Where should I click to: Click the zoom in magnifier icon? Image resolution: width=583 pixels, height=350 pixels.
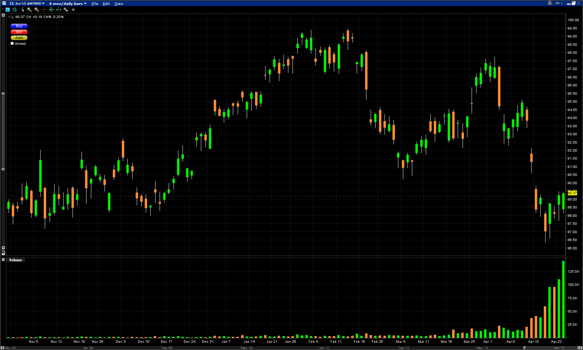click(29, 10)
